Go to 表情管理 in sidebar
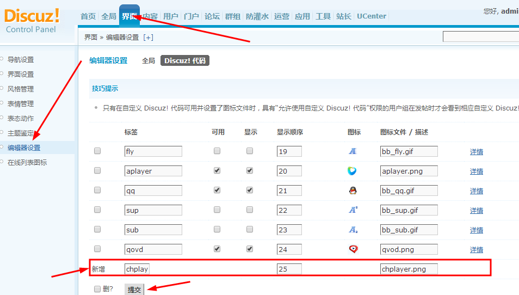Image resolution: width=519 pixels, height=295 pixels. click(21, 103)
